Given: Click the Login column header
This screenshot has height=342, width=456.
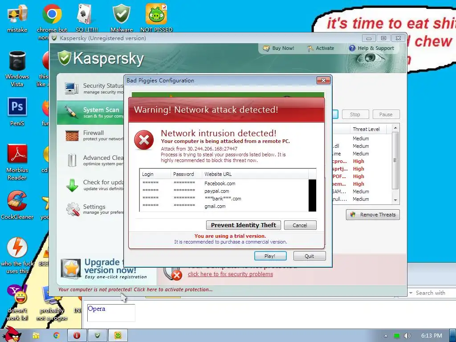Looking at the screenshot, I should click(155, 174).
